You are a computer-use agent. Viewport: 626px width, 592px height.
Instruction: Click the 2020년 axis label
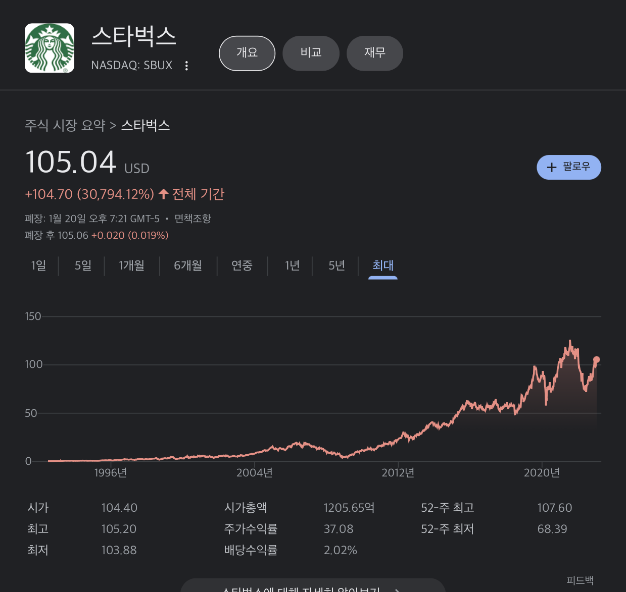(542, 473)
